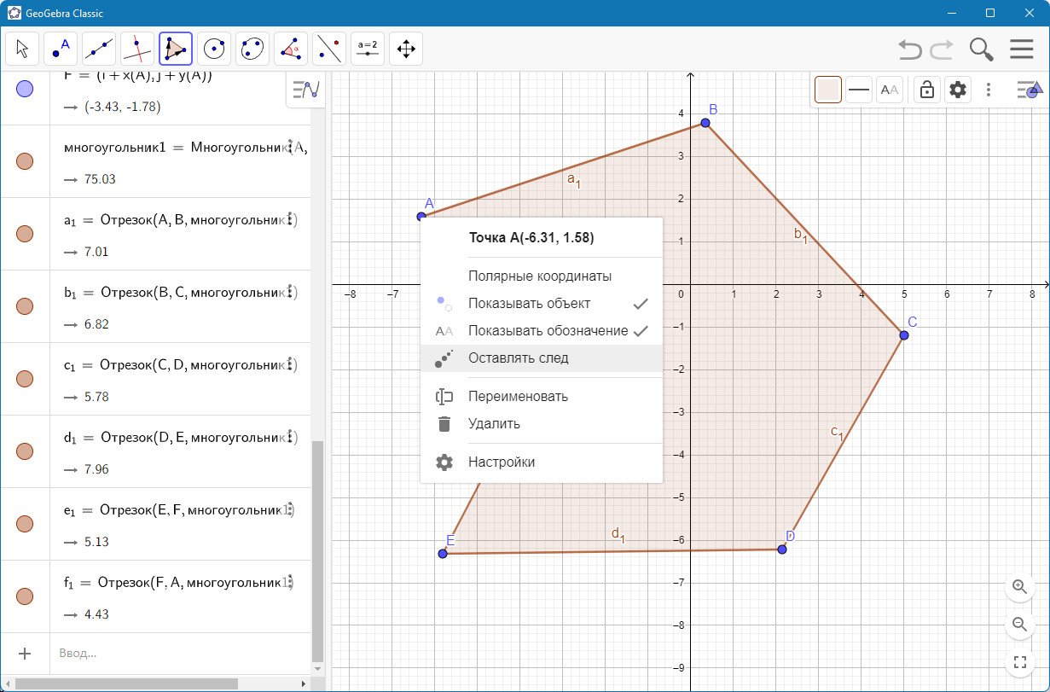This screenshot has height=692, width=1050.
Task: Open more options for b1 row
Action: point(291,292)
